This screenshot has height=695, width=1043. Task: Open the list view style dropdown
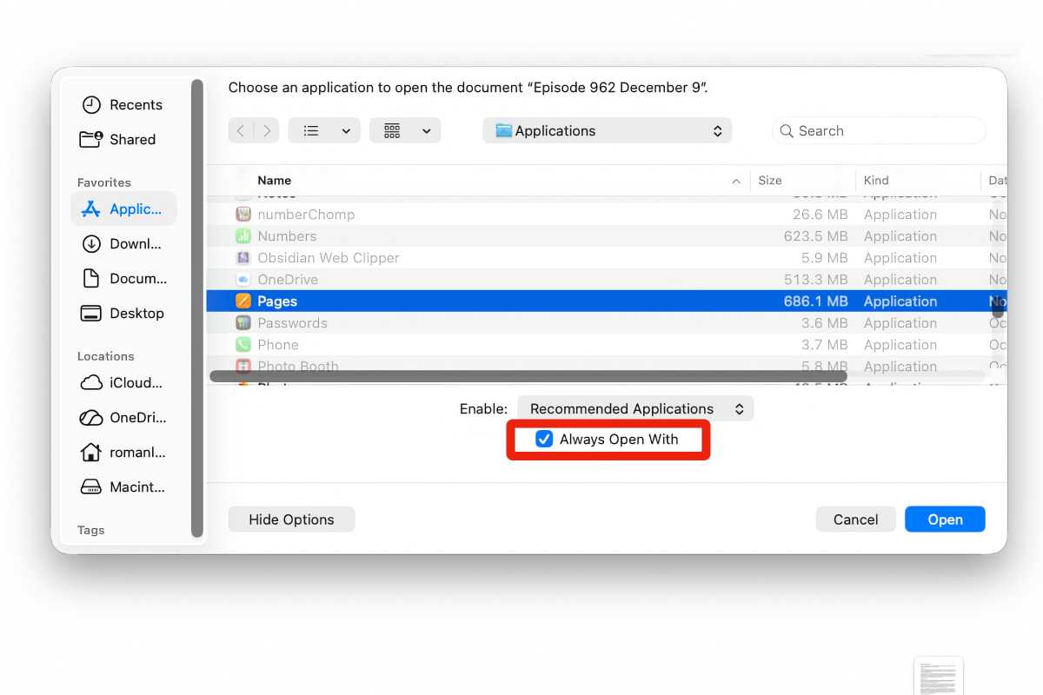pyautogui.click(x=324, y=130)
